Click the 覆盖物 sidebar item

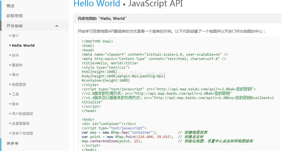[17, 65]
